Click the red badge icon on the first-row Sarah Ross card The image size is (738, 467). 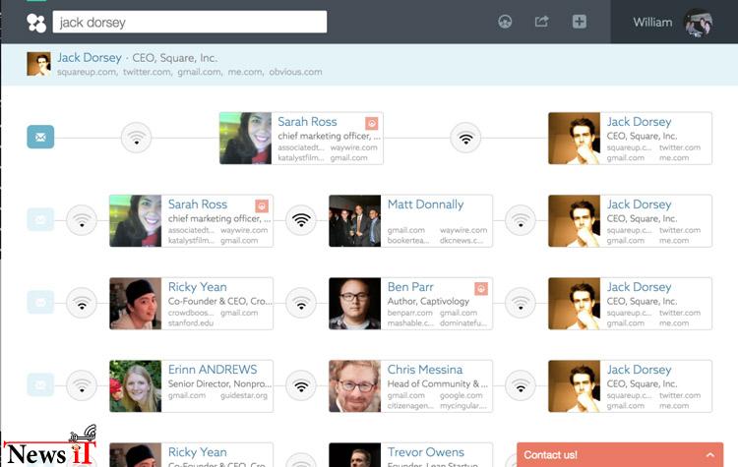tap(372, 124)
